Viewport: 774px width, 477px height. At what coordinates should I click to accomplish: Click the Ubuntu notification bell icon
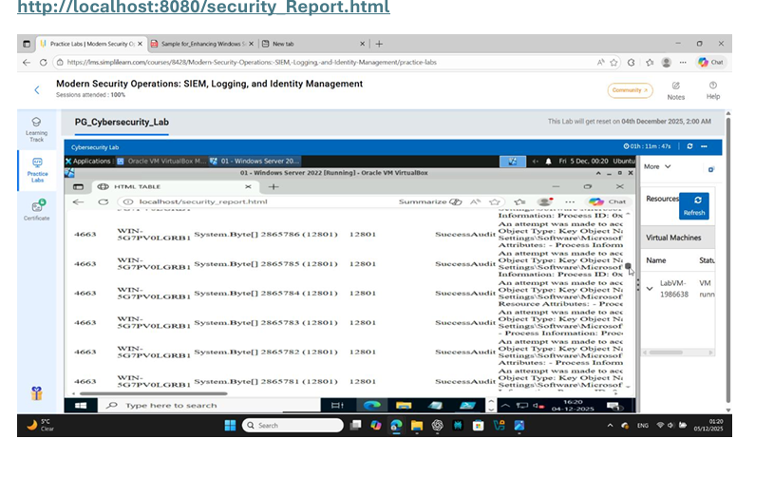pos(548,161)
